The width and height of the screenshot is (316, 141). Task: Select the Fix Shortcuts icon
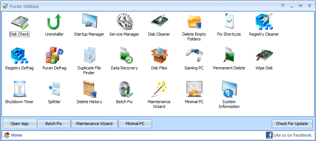coord(229,21)
